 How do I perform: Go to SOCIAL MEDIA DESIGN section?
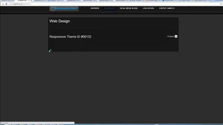129,8
